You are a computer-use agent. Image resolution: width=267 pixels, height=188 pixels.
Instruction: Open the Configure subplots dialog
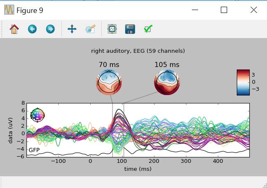tap(112, 29)
